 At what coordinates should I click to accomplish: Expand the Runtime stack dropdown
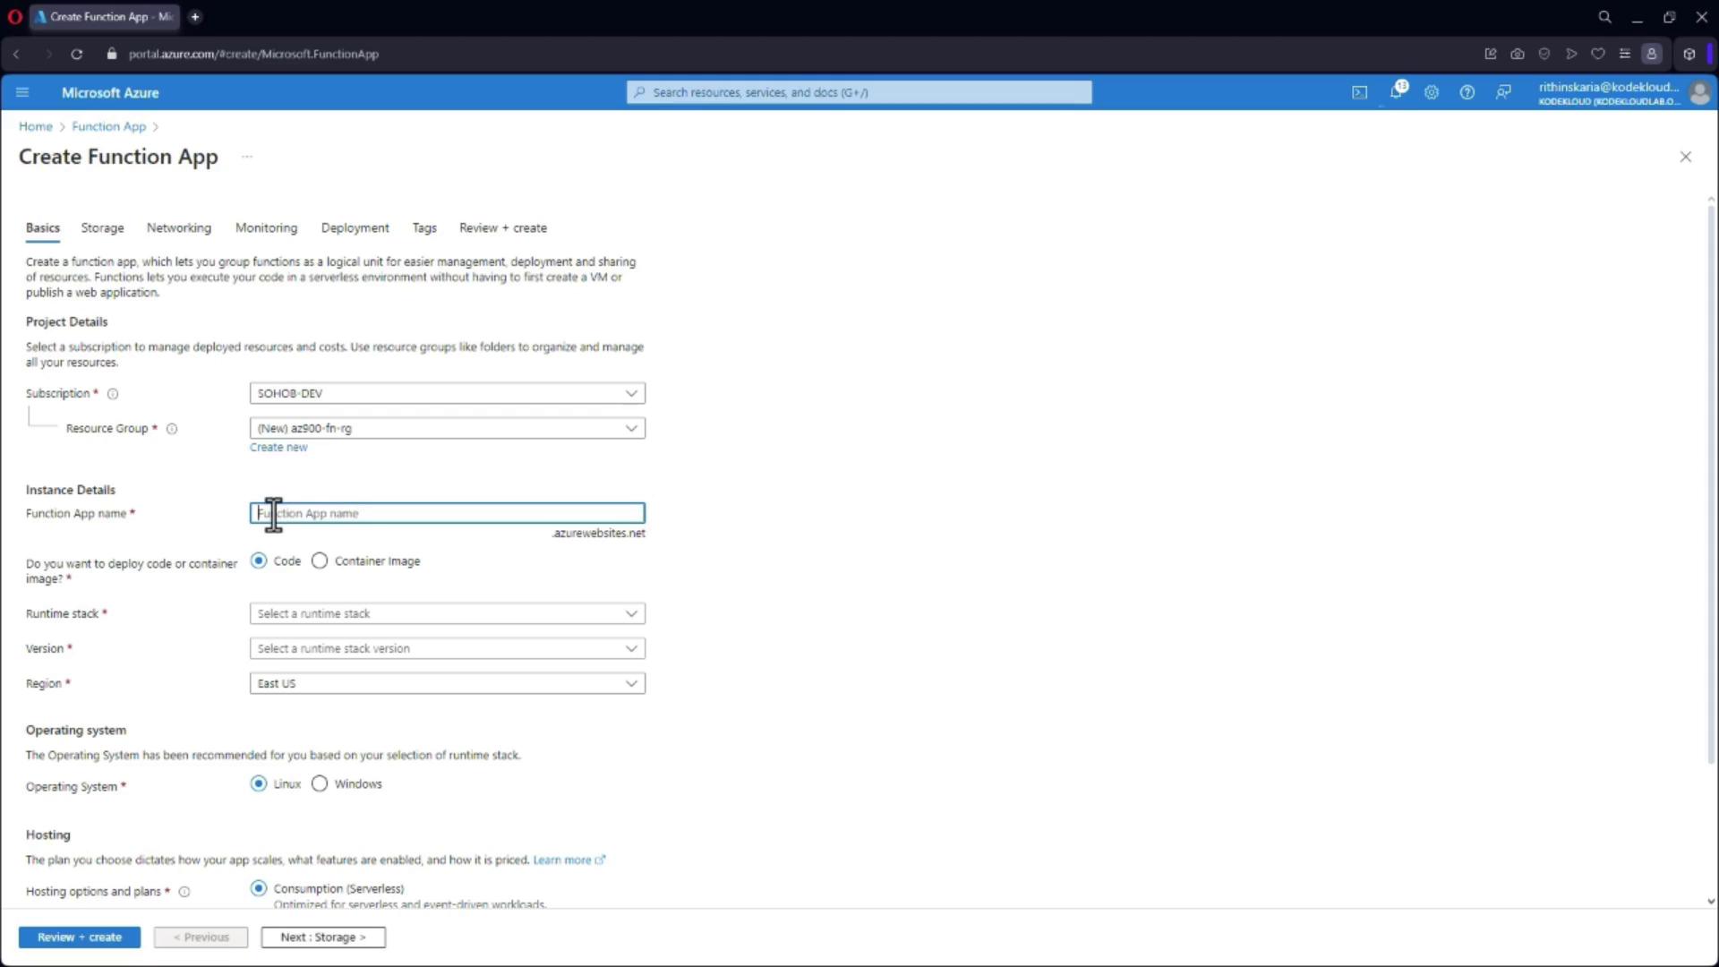447,614
